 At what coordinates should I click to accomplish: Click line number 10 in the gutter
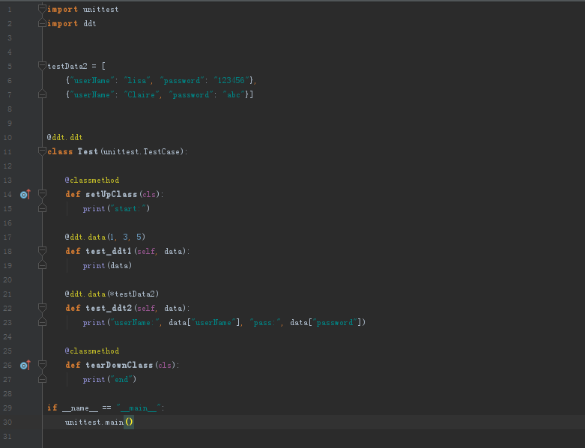(x=7, y=137)
